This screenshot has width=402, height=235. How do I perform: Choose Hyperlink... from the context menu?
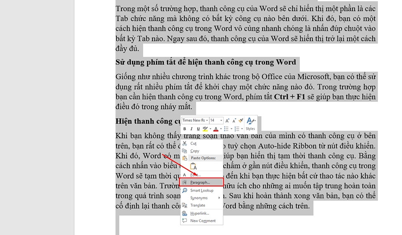click(201, 213)
